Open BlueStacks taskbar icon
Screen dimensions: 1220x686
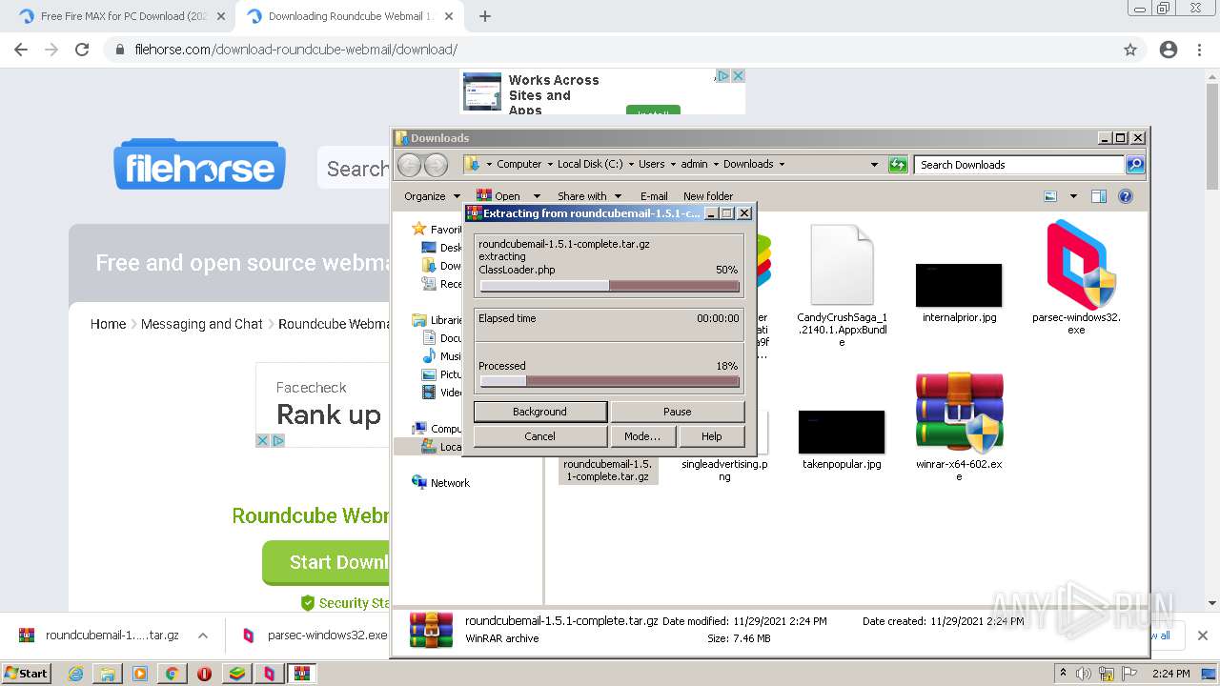[x=236, y=674]
